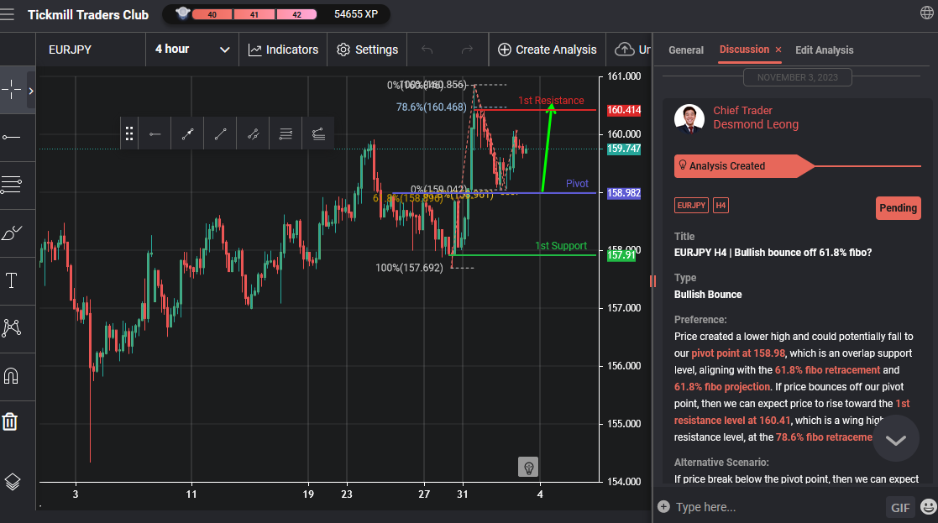This screenshot has height=523, width=938.
Task: Pick the fib retracement tool in floating toolbar
Action: pyautogui.click(x=286, y=133)
